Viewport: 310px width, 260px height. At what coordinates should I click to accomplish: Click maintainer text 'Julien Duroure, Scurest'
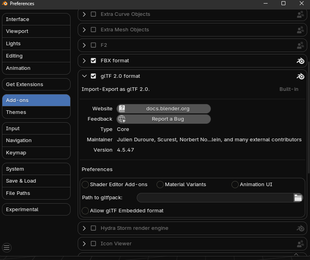[147, 140]
